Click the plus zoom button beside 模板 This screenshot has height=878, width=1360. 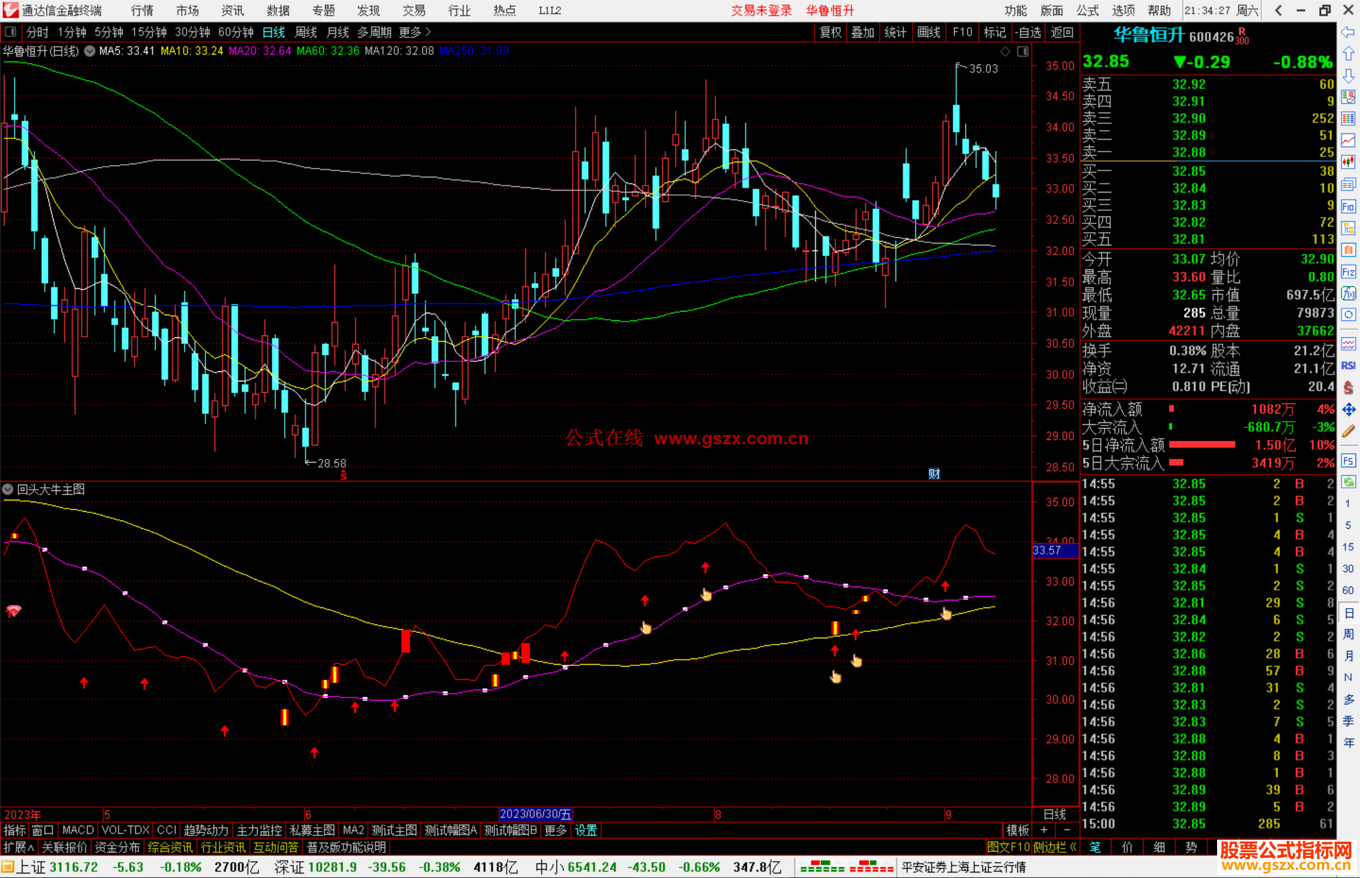click(x=1044, y=830)
